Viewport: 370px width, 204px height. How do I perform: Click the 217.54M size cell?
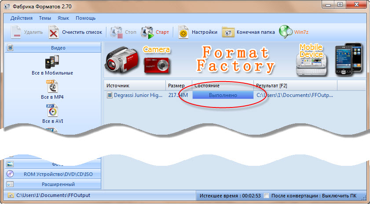(x=178, y=95)
